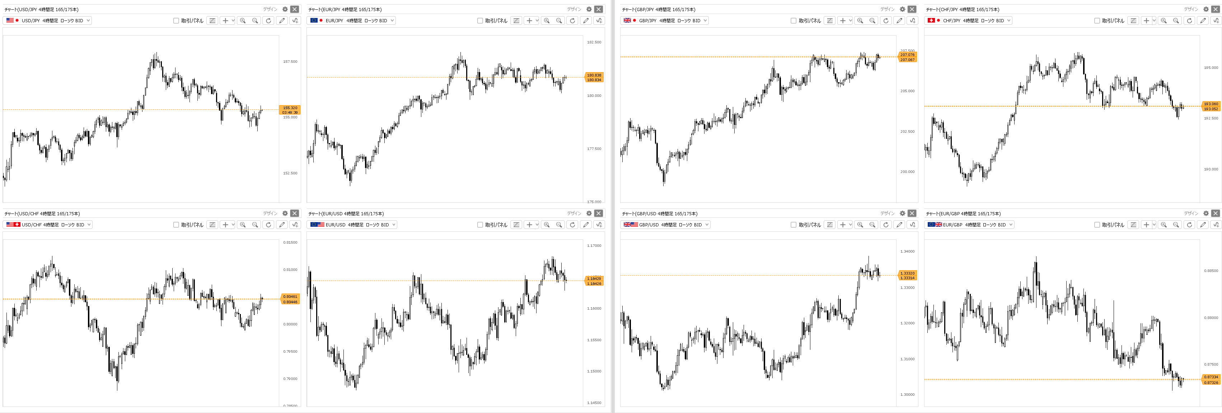This screenshot has height=413, width=1222.
Task: Open drawing pencil tool on CHF/JPY chart
Action: coord(1203,20)
